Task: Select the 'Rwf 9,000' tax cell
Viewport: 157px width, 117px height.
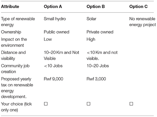Action: [53, 79]
